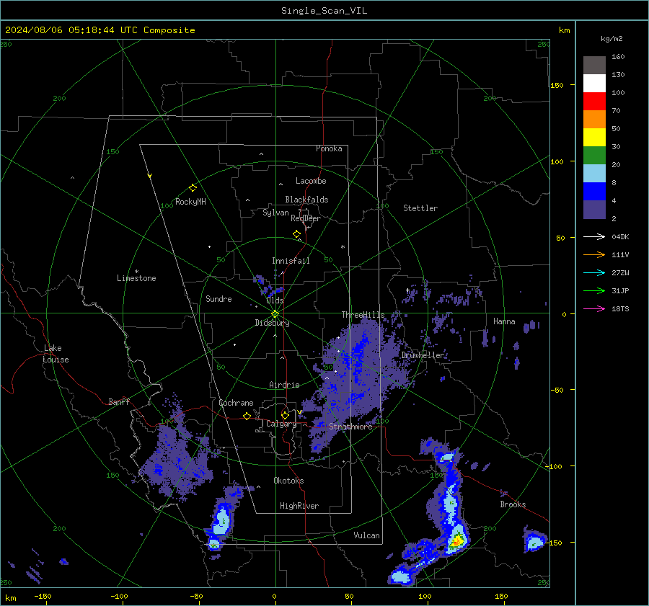Screen dimensions: 649x606
Task: Click the Stettler city label
Action: pos(420,208)
